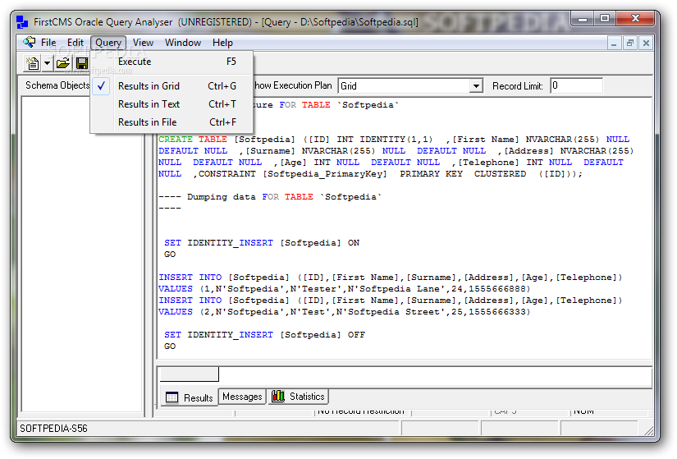The image size is (677, 459).
Task: Click 'Dumping data FOR TABLE' comment line
Action: click(270, 197)
